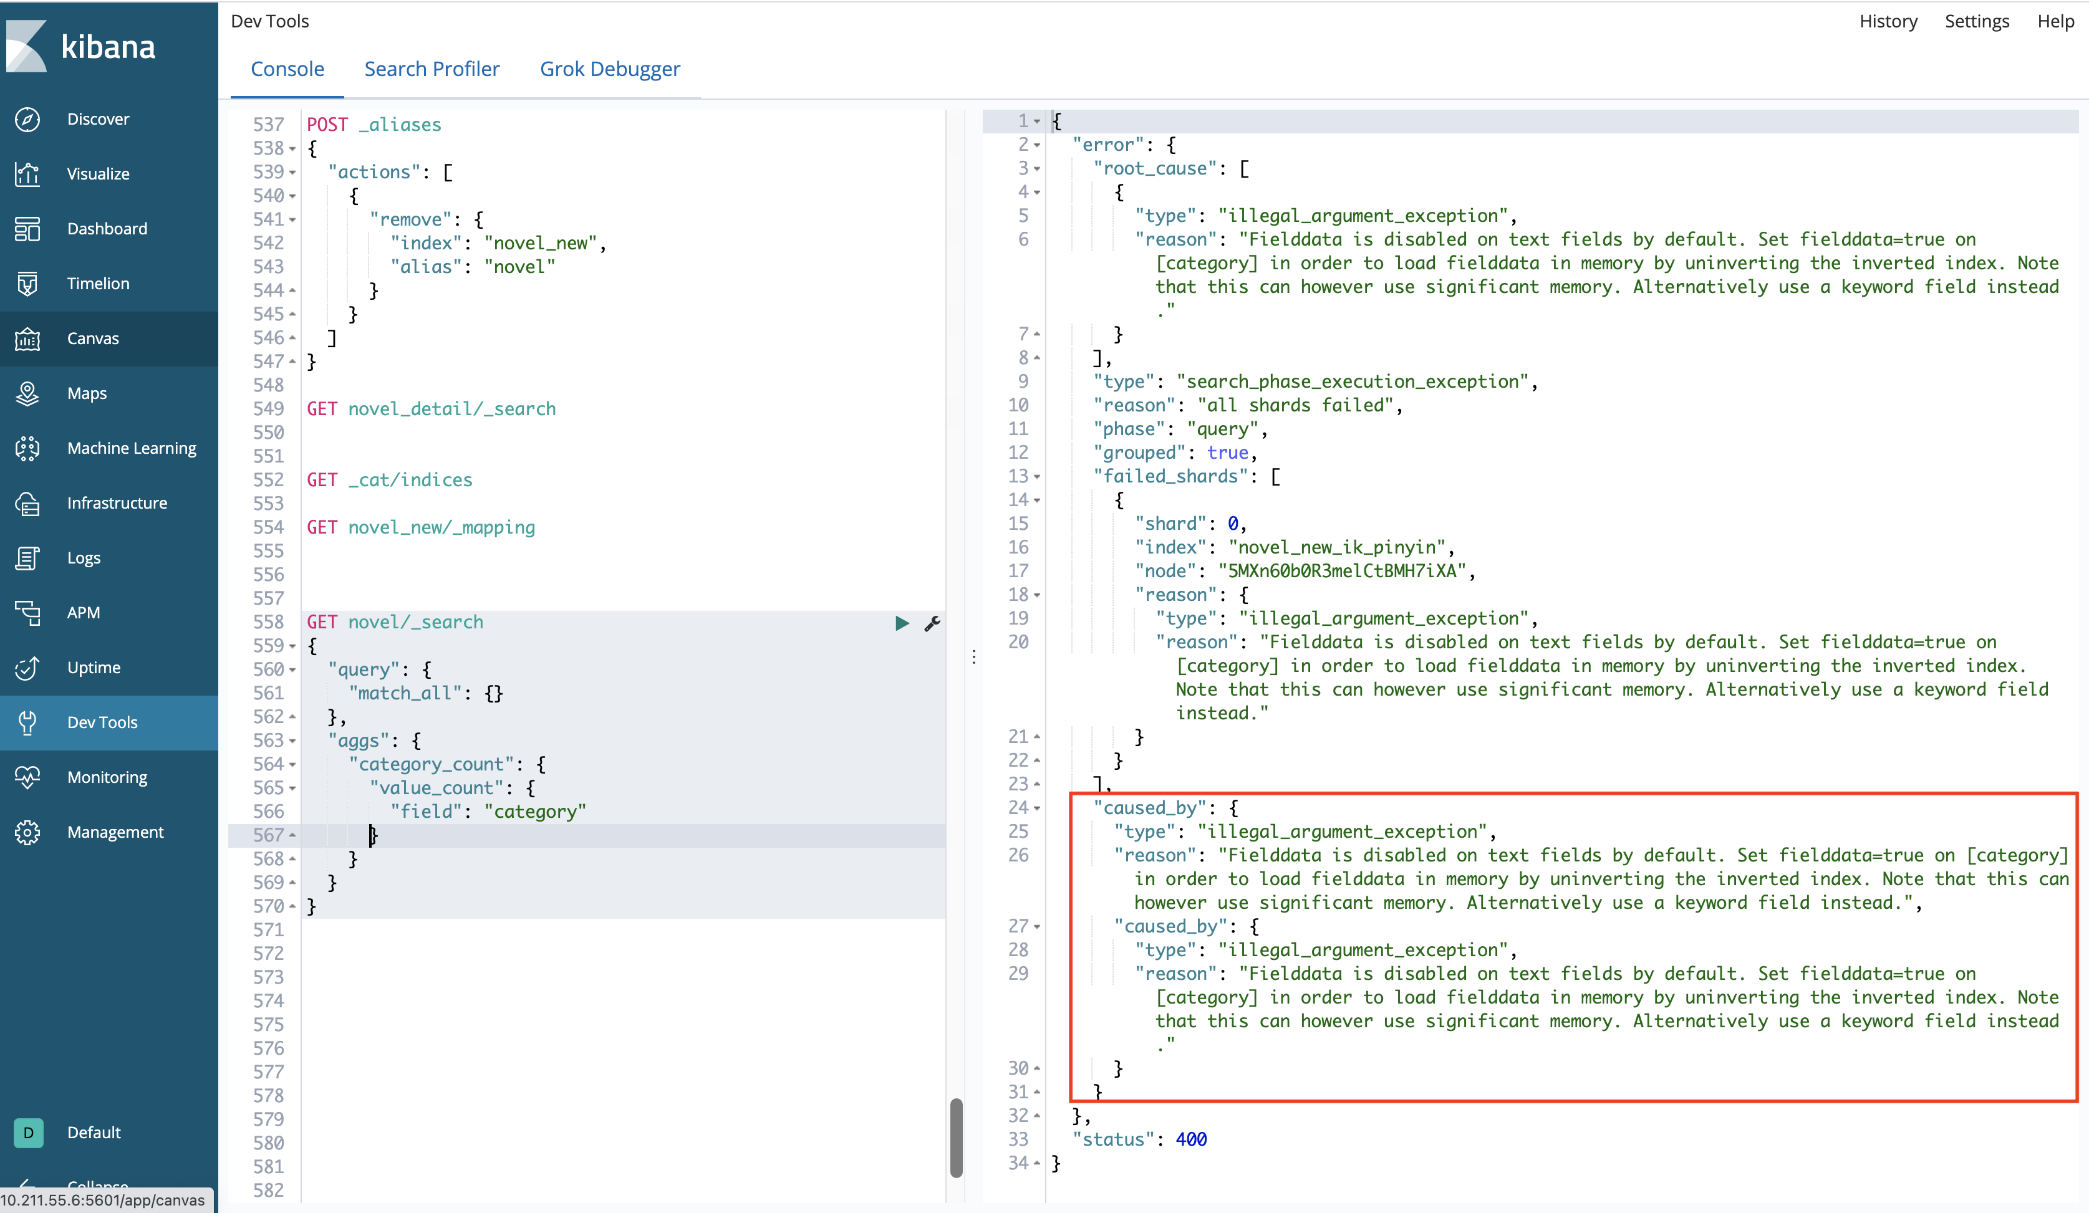
Task: Open Visualize chart icon
Action: 27,174
